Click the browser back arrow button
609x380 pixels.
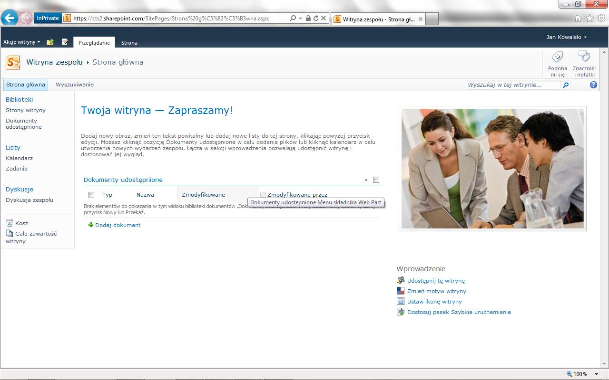pos(10,18)
